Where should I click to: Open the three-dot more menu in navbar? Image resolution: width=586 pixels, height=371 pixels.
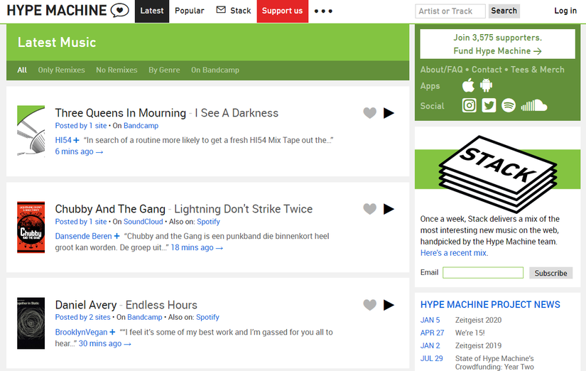pyautogui.click(x=323, y=11)
